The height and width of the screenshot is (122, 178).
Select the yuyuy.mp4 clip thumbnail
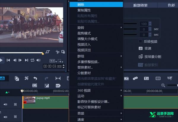point(29,100)
